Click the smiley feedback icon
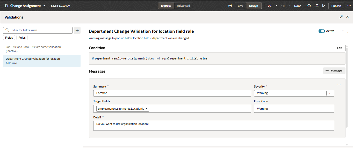353x148 pixels. click(x=309, y=6)
